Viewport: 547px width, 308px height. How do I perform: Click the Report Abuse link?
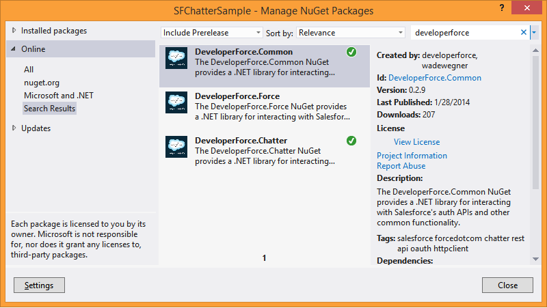[x=401, y=166]
